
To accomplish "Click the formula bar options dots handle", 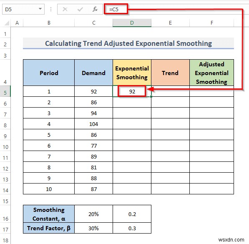I will tap(51, 9).
